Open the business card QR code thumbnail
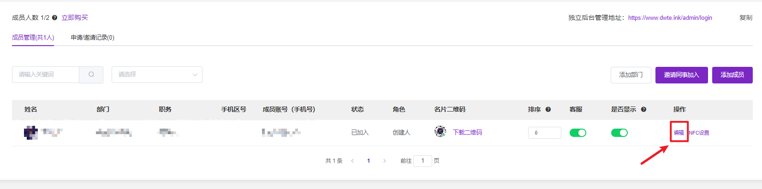Image resolution: width=762 pixels, height=189 pixels. 440,132
